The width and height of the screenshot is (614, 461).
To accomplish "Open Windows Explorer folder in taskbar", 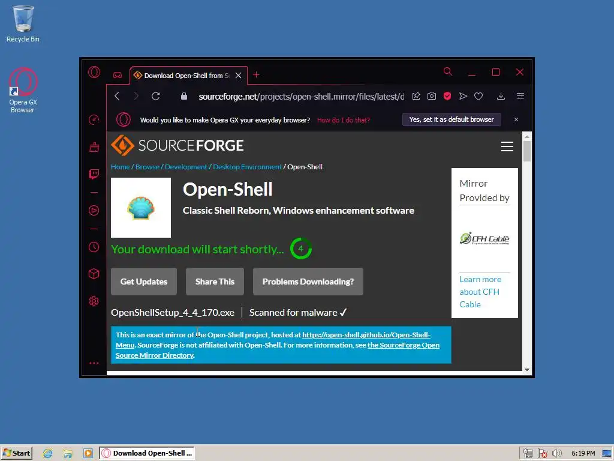I will (68, 453).
